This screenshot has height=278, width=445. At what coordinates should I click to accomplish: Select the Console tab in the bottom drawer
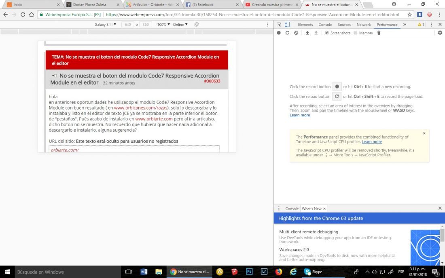click(x=292, y=208)
